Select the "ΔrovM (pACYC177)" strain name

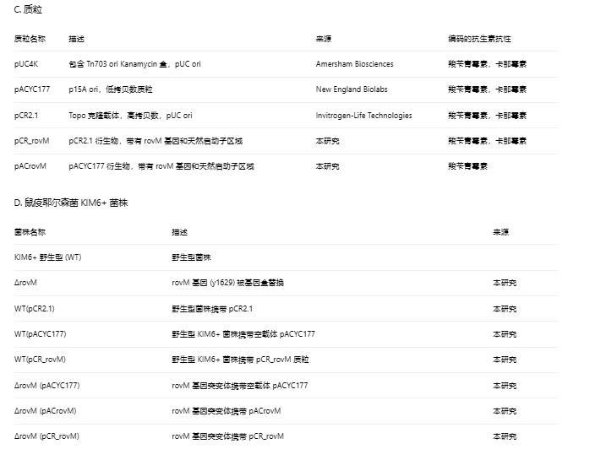tap(46, 386)
